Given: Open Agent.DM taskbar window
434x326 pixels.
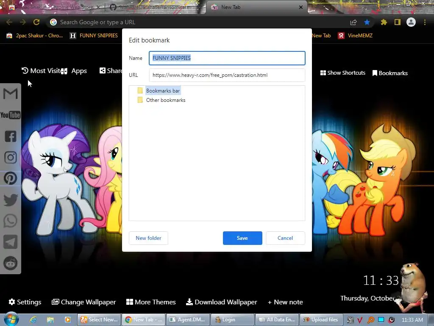Looking at the screenshot, I should click(x=188, y=320).
